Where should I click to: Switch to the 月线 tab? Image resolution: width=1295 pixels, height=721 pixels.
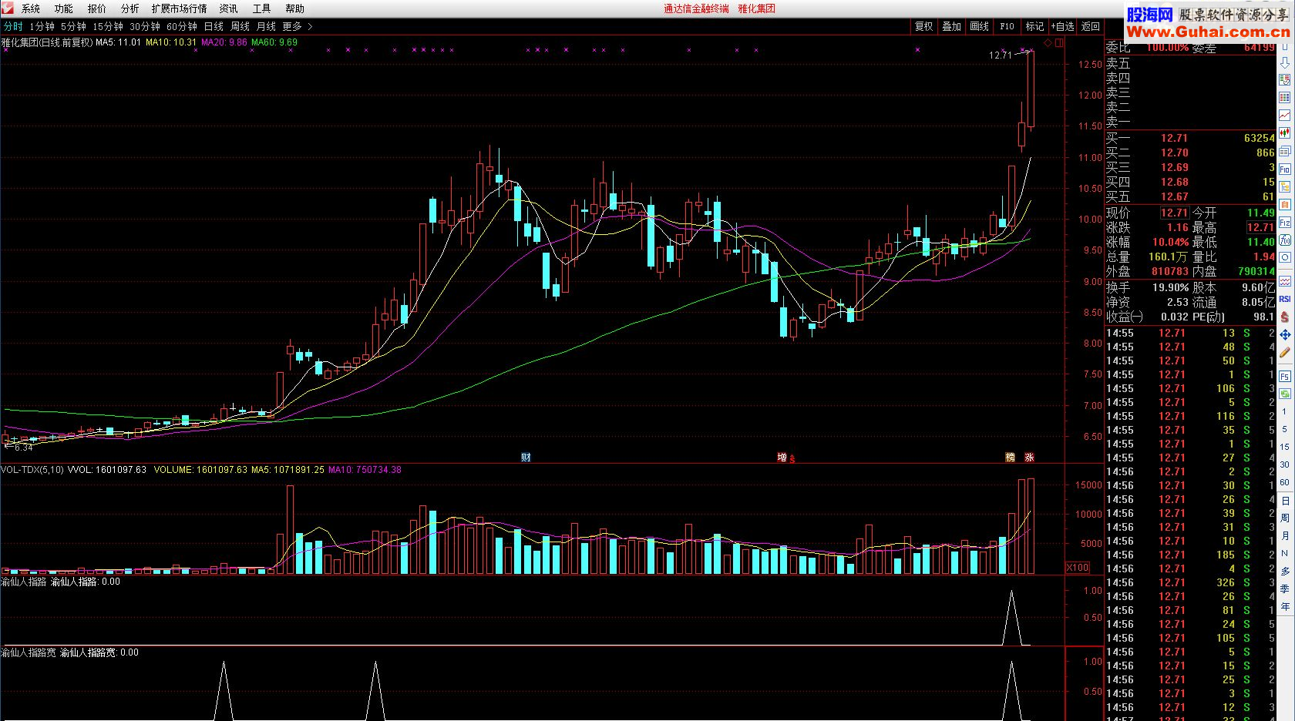[266, 26]
